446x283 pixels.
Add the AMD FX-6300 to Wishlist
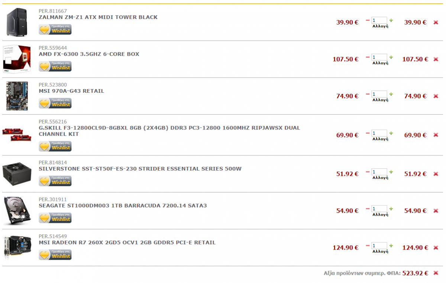pos(55,66)
